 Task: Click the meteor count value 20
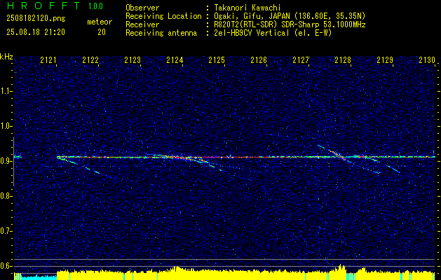102,32
